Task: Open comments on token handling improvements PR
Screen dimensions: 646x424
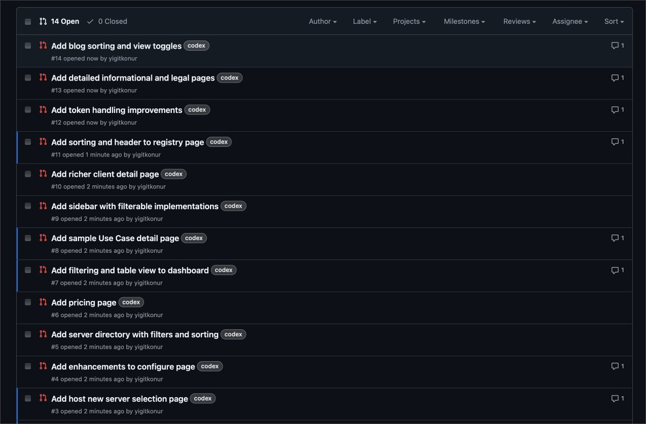Action: tap(617, 110)
